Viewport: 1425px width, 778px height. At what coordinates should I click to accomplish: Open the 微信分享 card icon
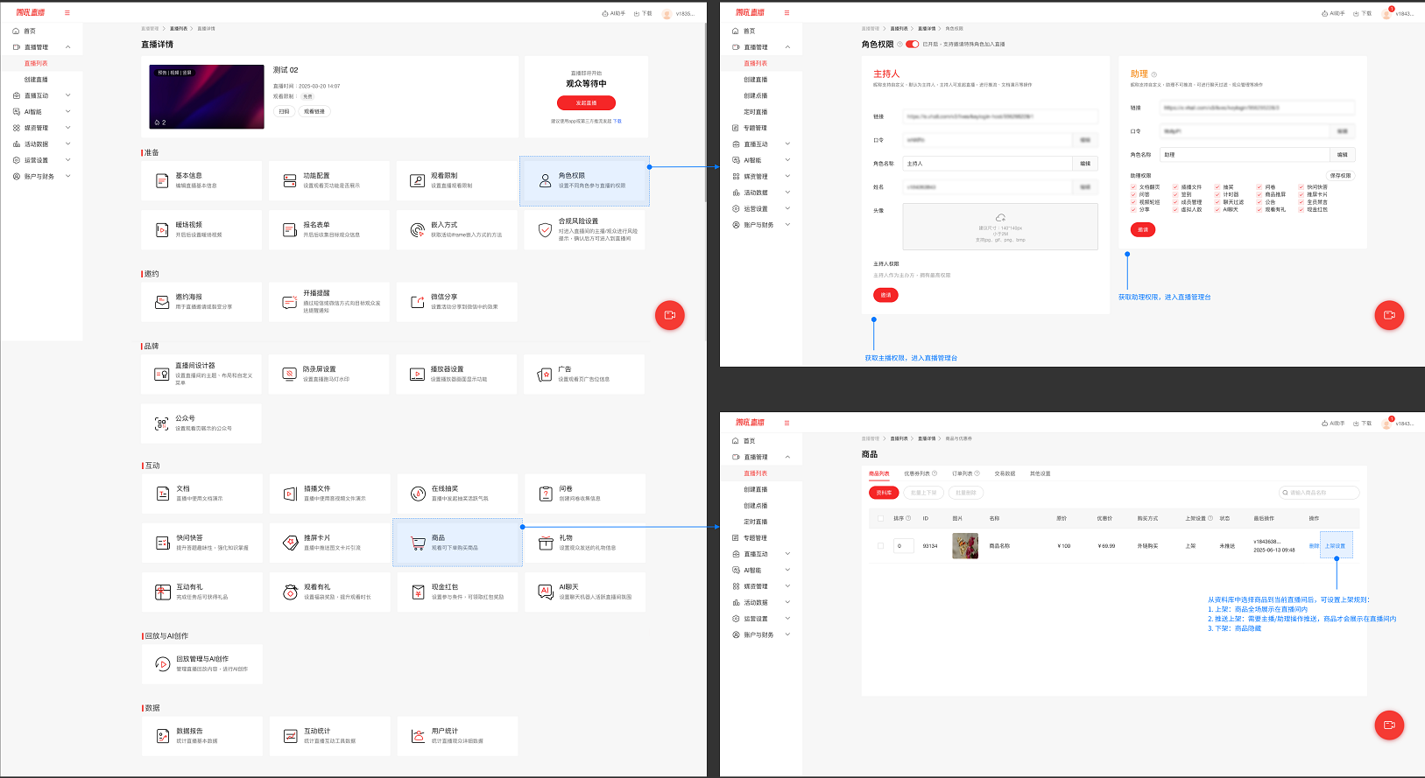418,302
